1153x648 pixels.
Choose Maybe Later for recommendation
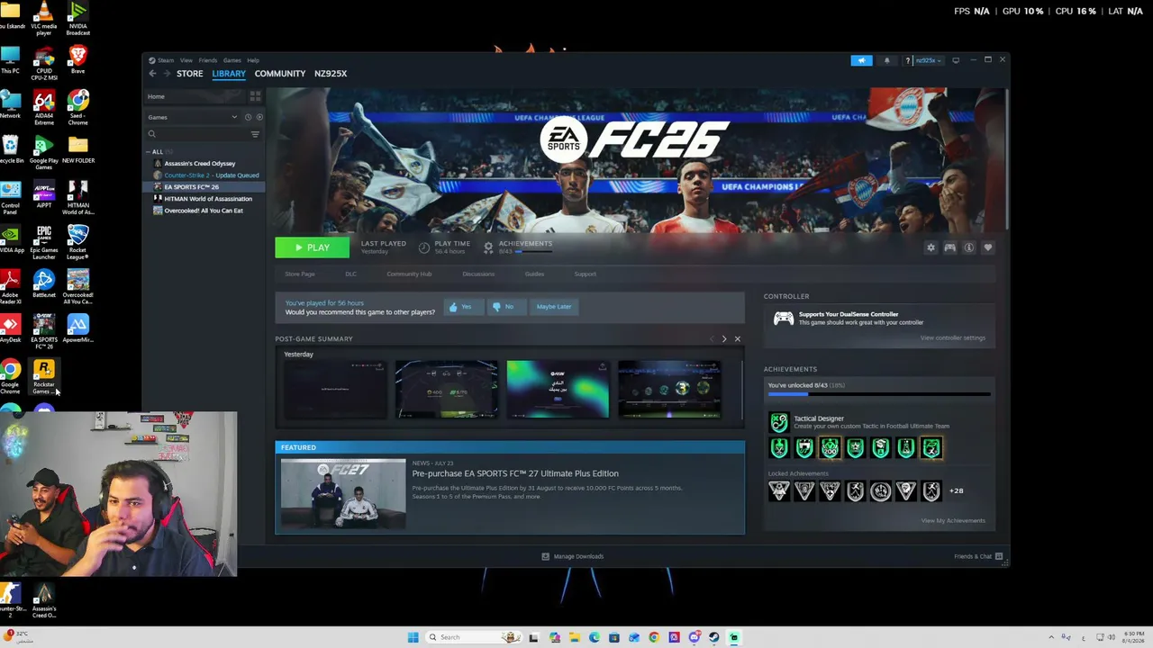coord(554,307)
